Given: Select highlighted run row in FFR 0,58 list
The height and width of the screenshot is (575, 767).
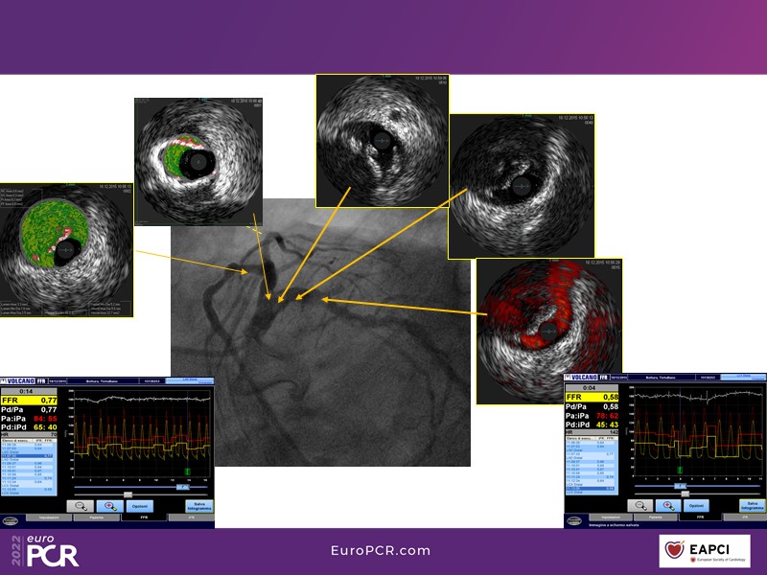Looking at the screenshot, I should click(593, 489).
